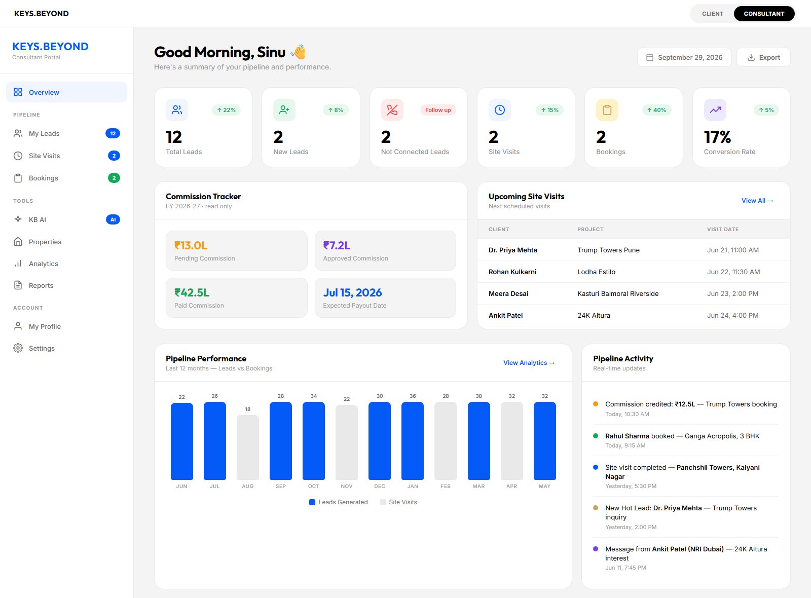Select Rohan Kulkarni visit row
Viewport: 811px width, 598px height.
634,272
